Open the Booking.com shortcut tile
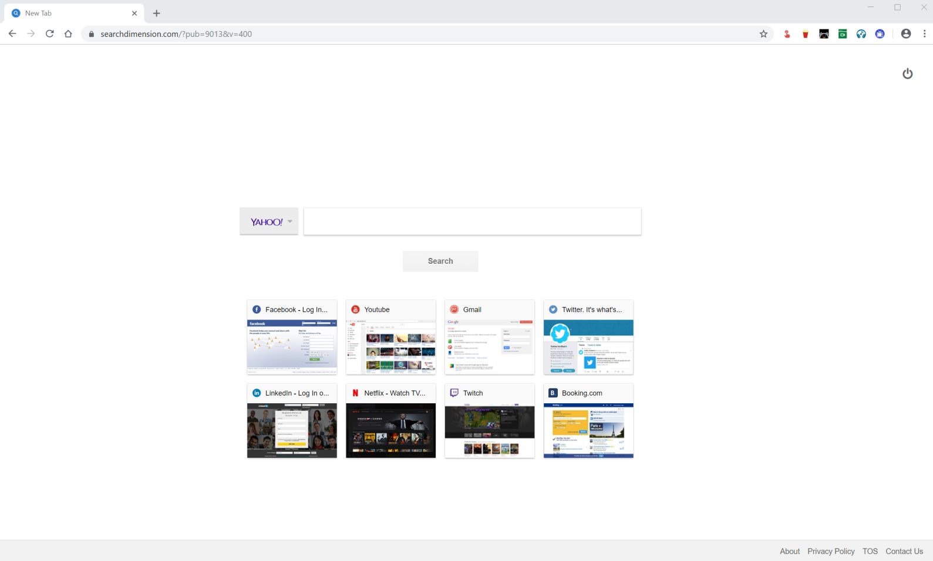Image resolution: width=933 pixels, height=561 pixels. [x=588, y=421]
